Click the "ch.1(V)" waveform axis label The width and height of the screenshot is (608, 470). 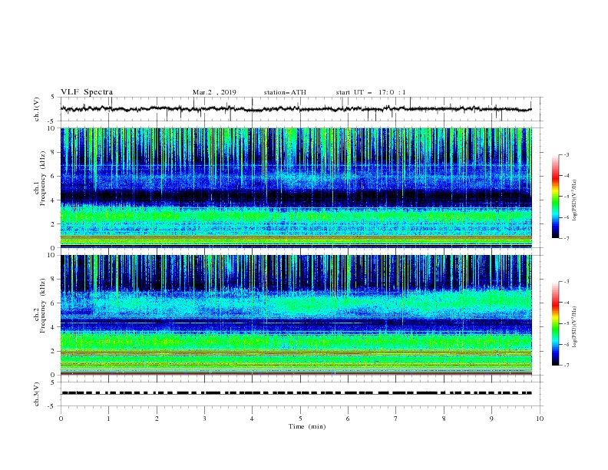(x=37, y=109)
